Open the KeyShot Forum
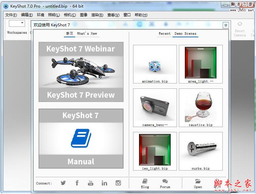256x194 pixels. 165,183
